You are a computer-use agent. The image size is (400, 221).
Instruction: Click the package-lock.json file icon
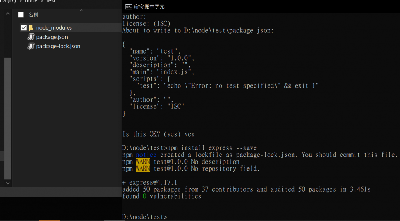point(31,46)
